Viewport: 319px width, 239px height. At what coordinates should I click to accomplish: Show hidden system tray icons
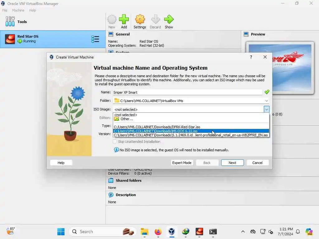click(243, 232)
